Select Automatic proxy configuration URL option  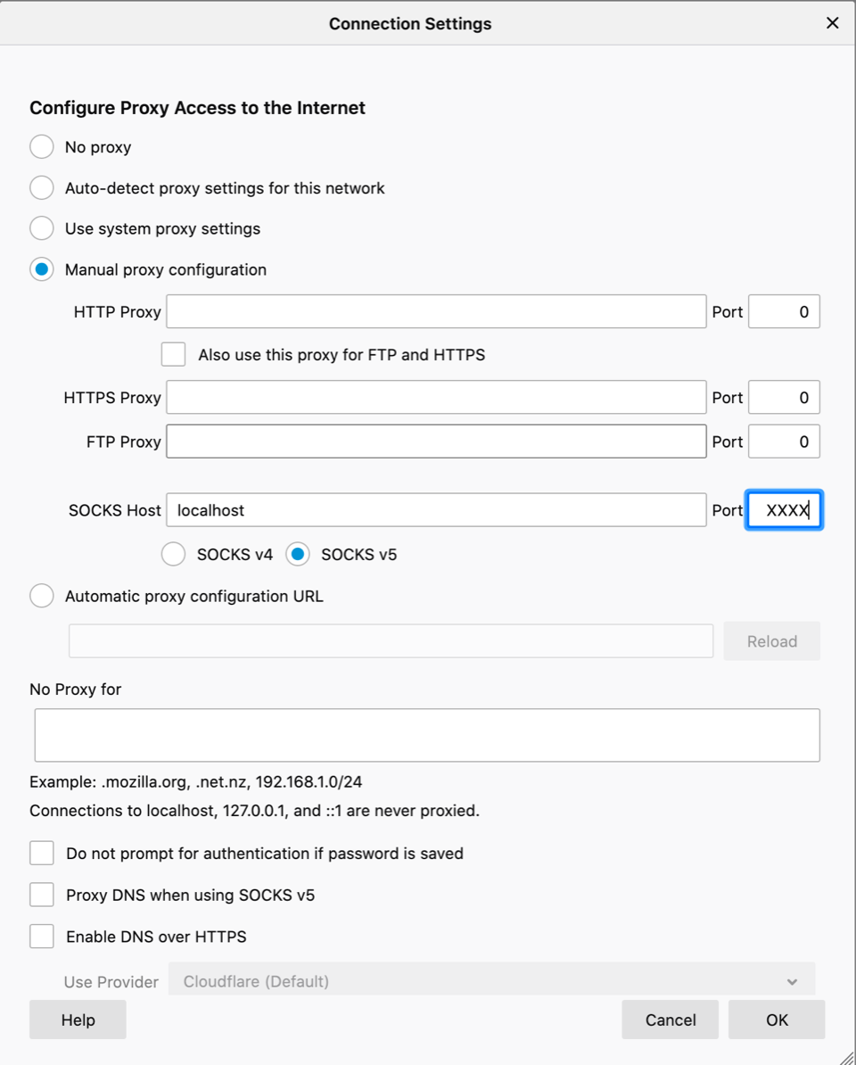tap(42, 596)
